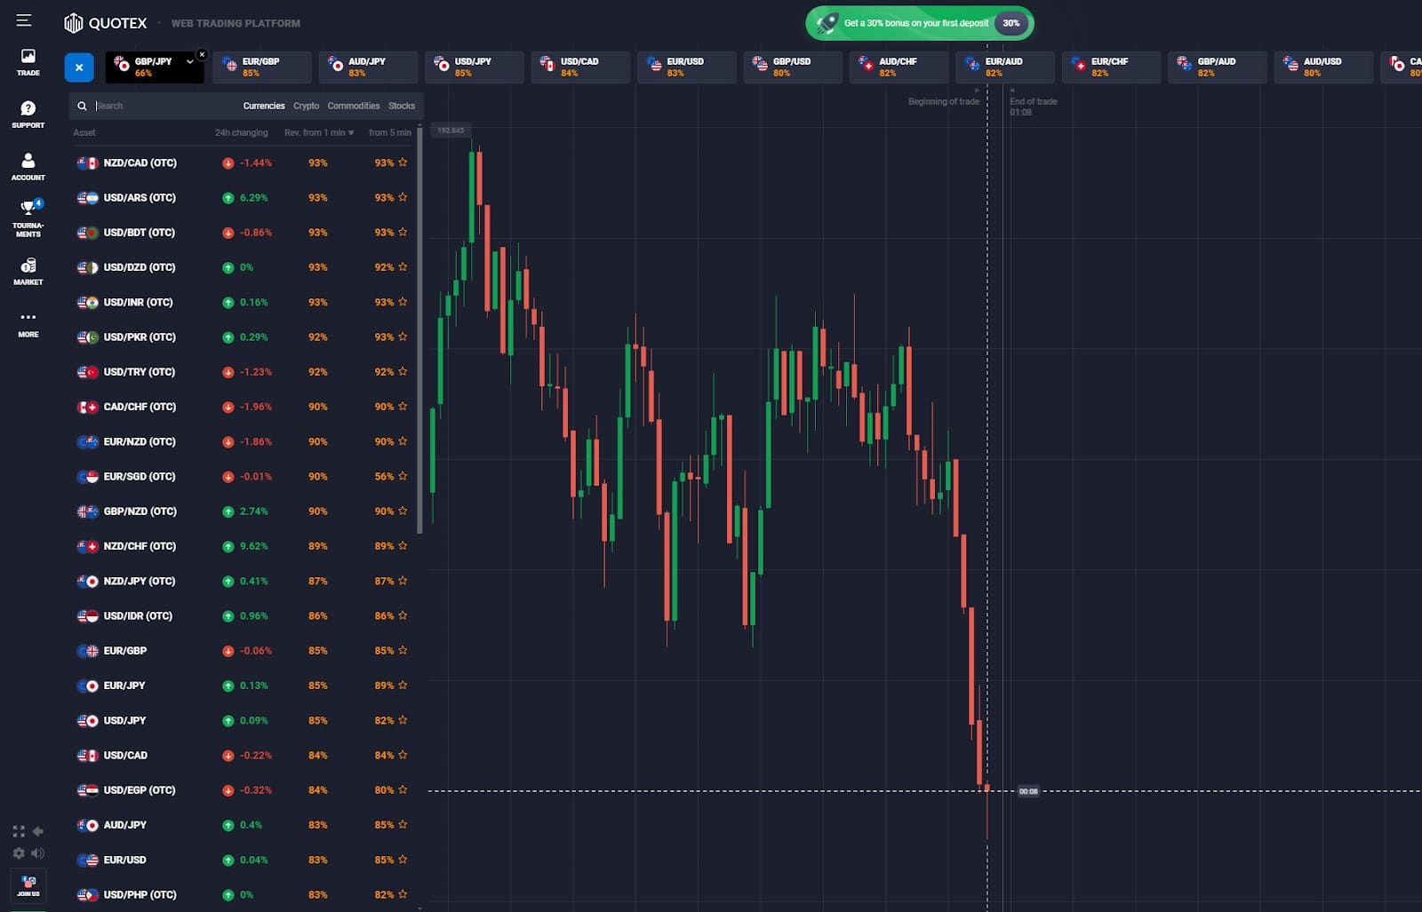Viewport: 1422px width, 912px height.
Task: Open the Tournaments trophy icon
Action: coord(28,218)
